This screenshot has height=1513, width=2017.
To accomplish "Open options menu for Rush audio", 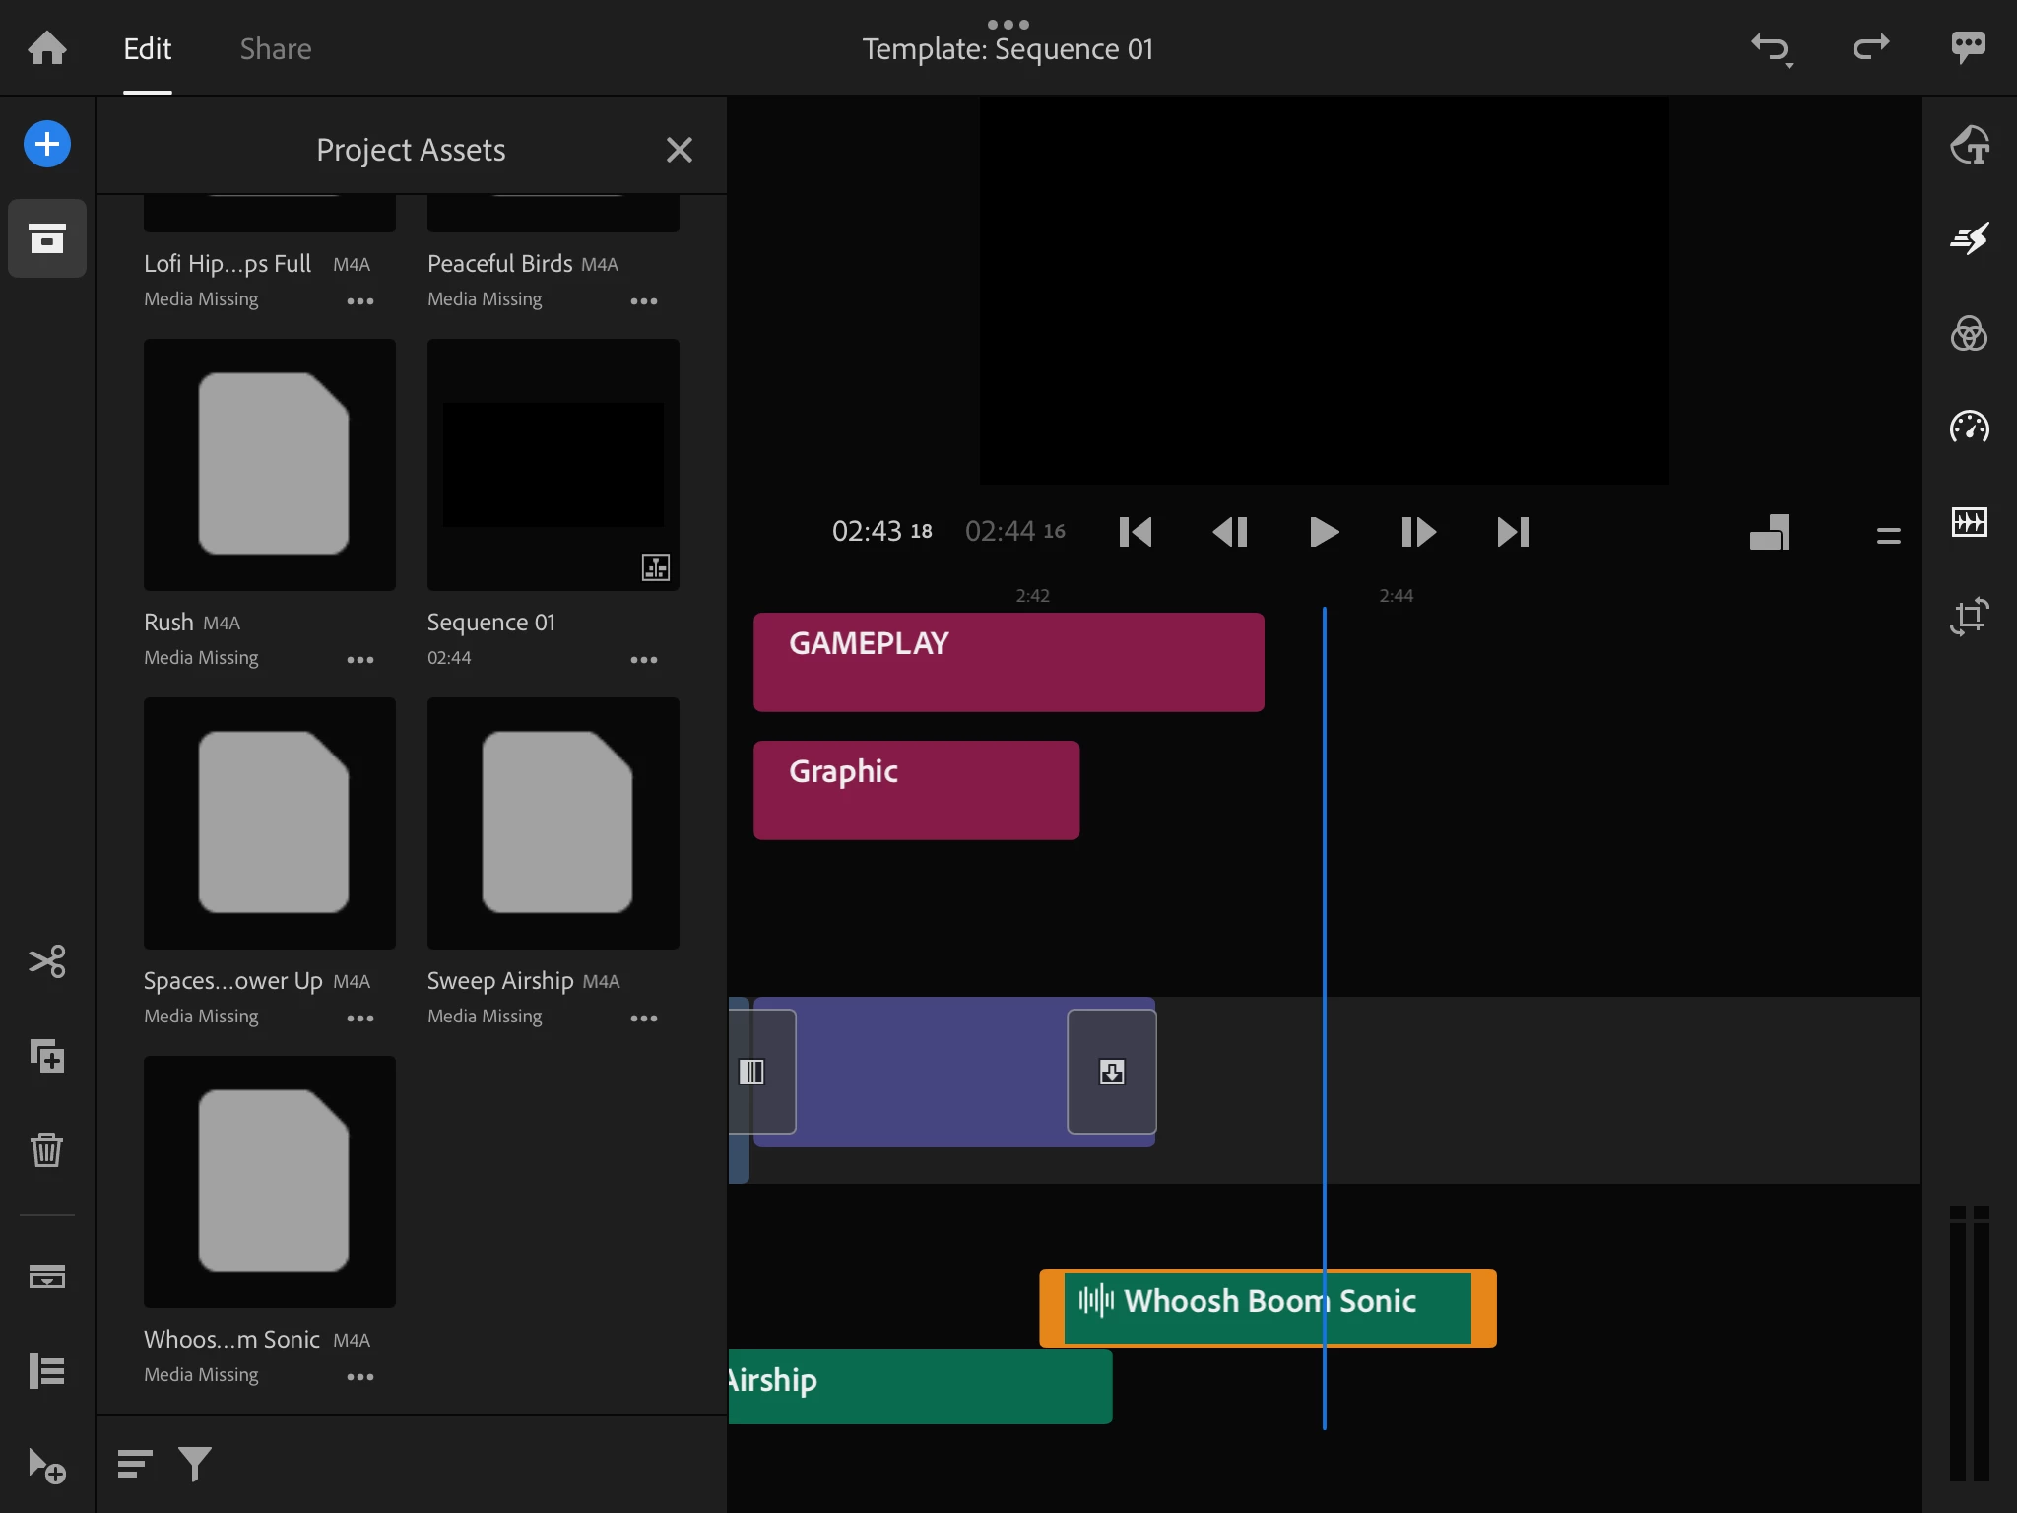I will (359, 660).
